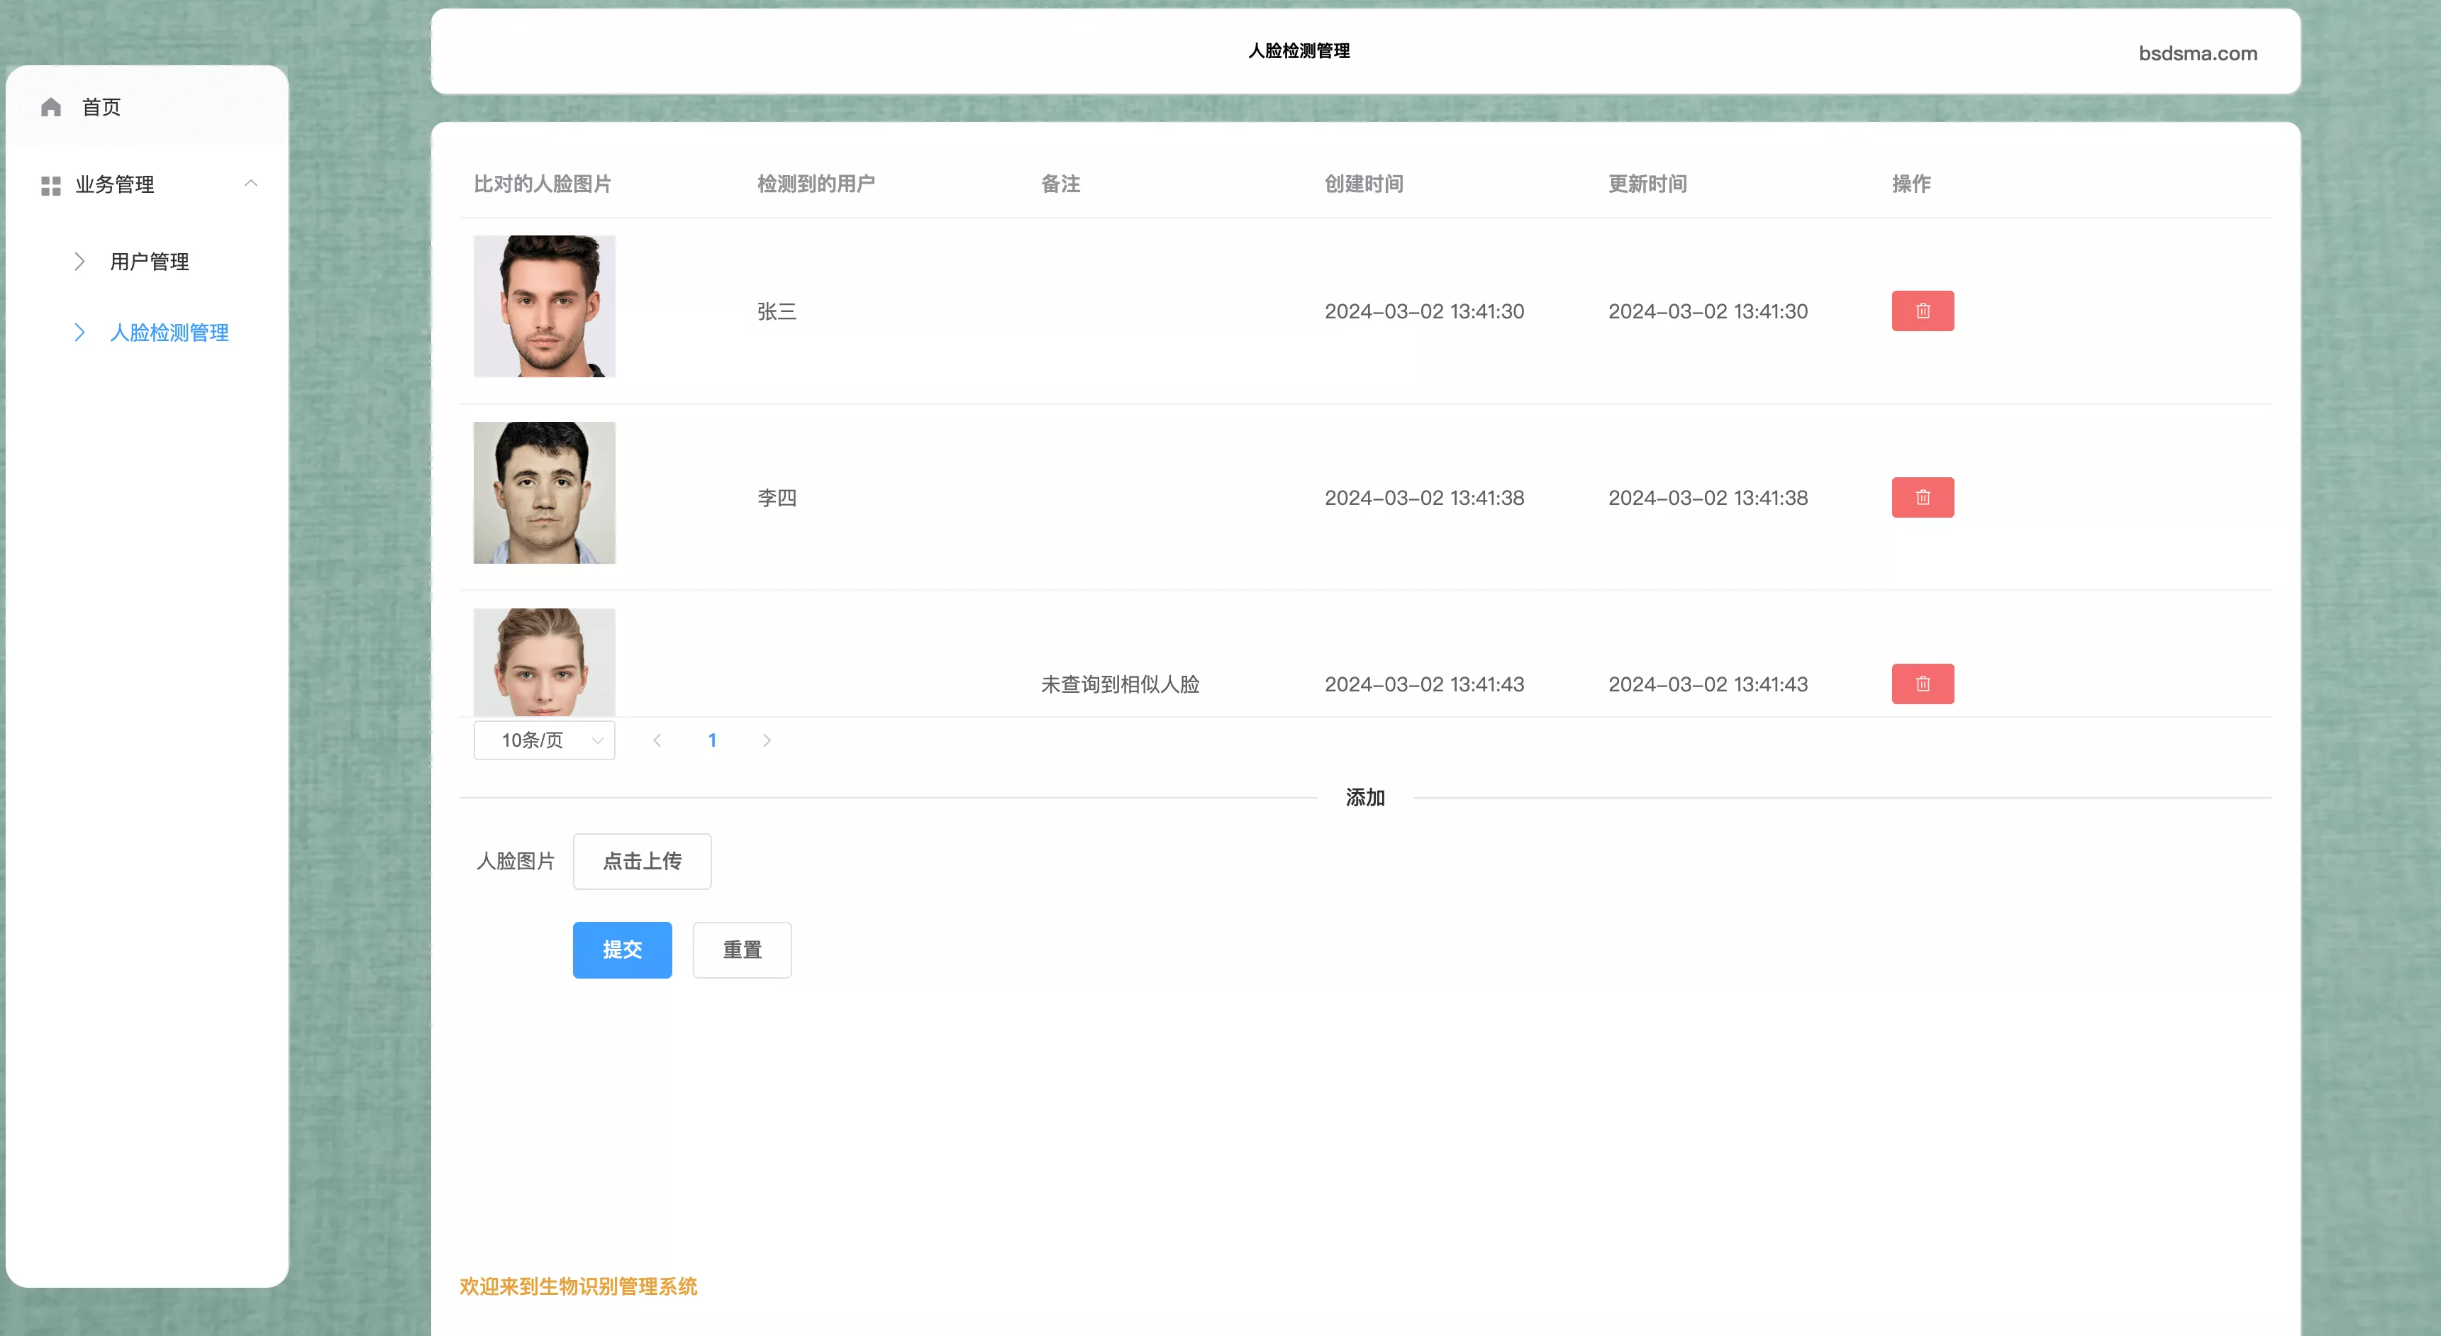Go to 首页 in the sidebar

pos(101,107)
